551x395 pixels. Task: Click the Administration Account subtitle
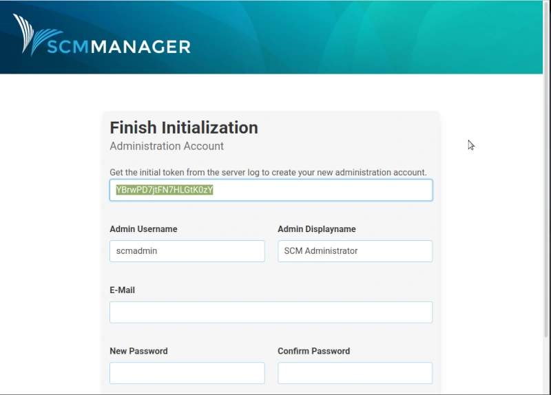click(x=167, y=146)
